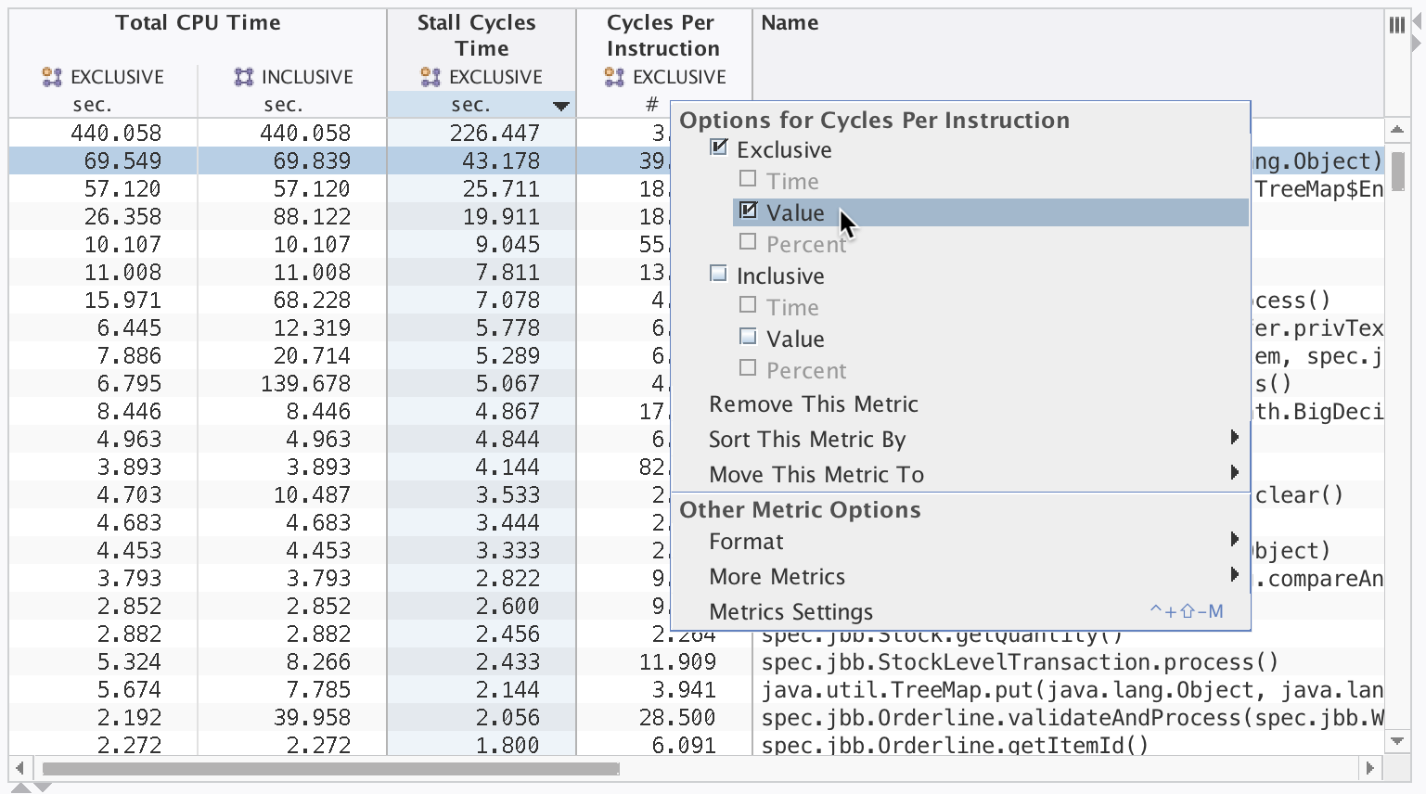This screenshot has width=1426, height=794.
Task: Click the EXCLUSIVE icon under Stall Cycles Time
Action: click(x=429, y=77)
